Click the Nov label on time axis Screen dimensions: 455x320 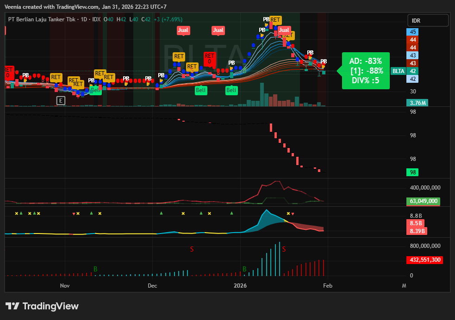[64, 286]
